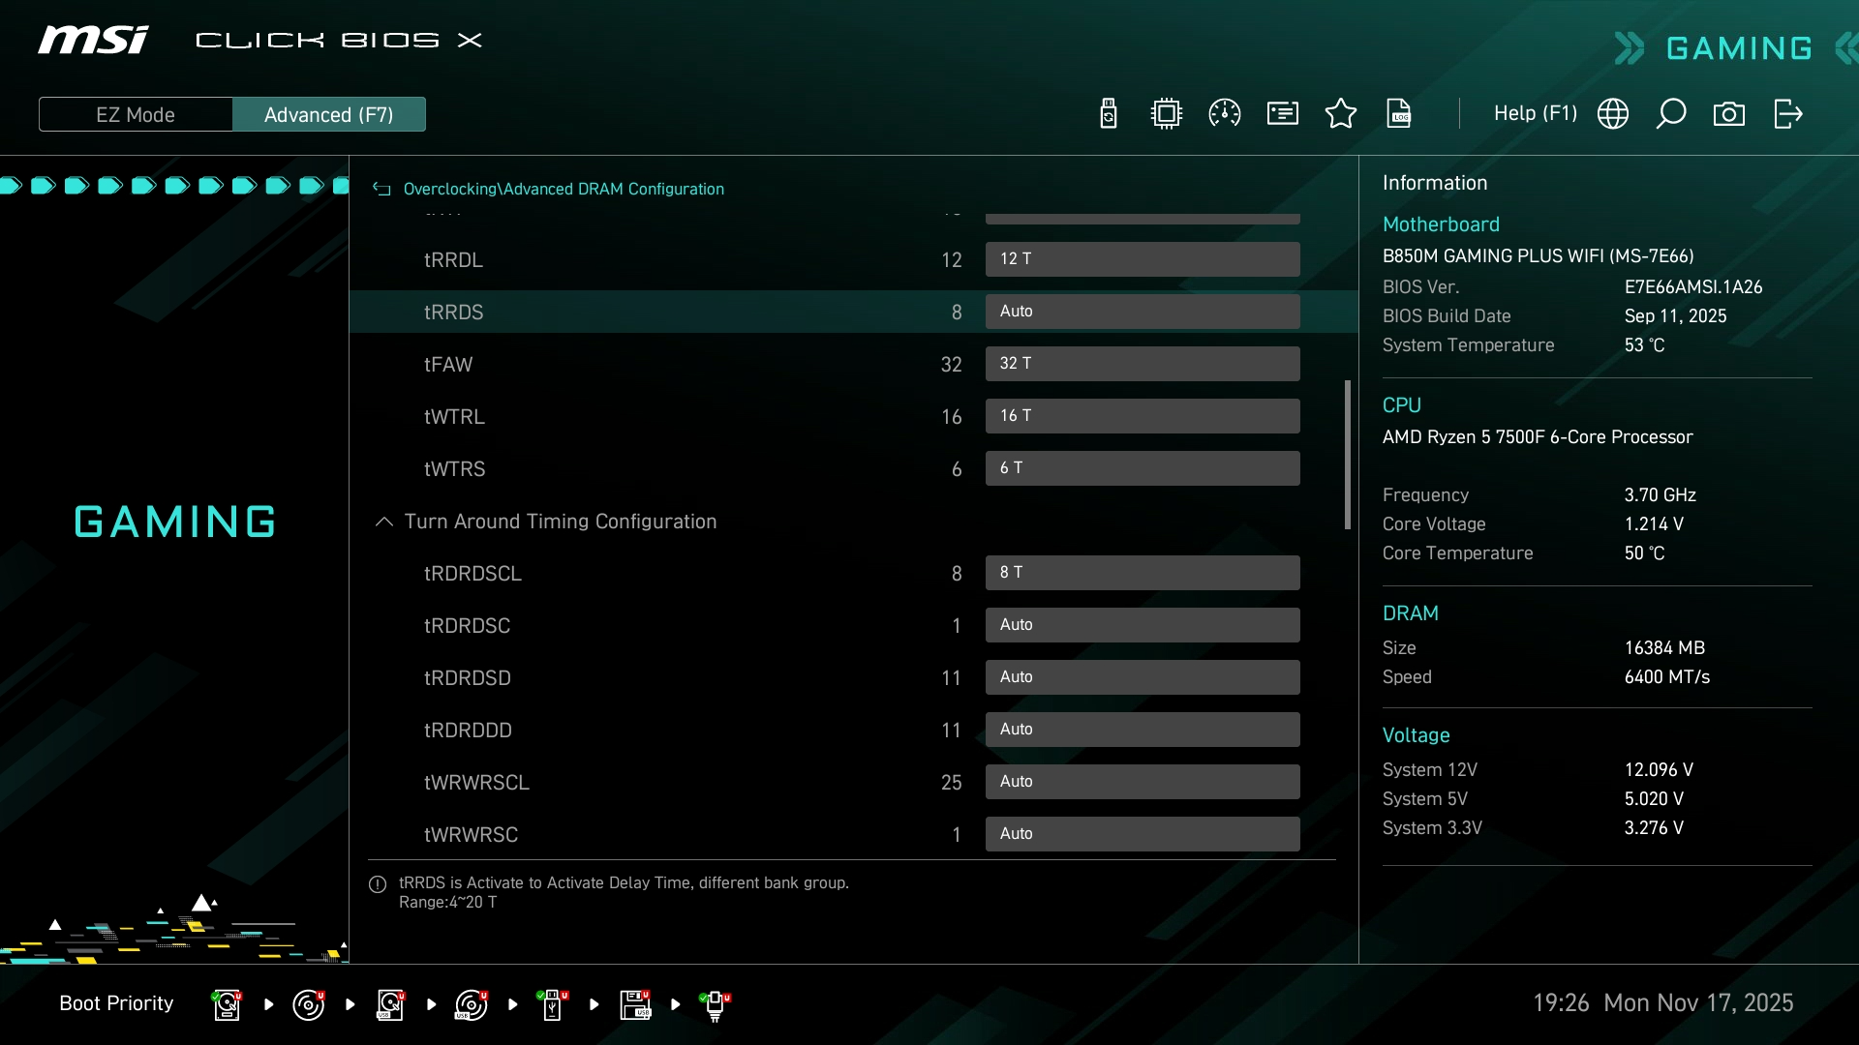1859x1045 pixels.
Task: Open the tWTRL value field 16 T
Action: 1143,416
